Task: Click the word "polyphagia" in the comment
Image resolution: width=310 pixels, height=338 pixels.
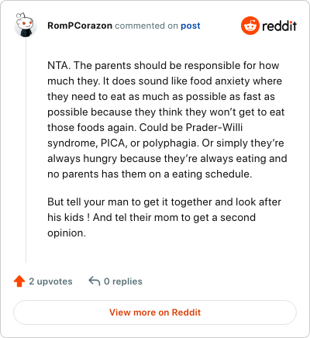Action: click(170, 143)
